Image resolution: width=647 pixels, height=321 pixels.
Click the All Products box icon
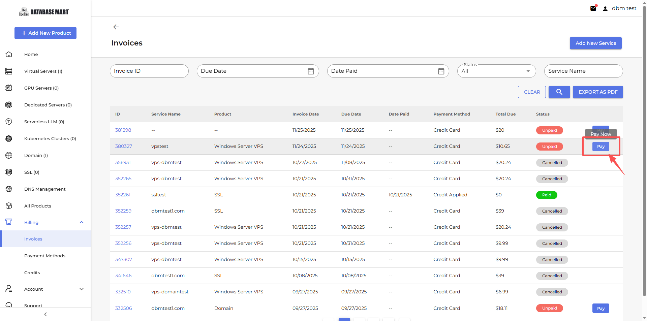(x=9, y=206)
